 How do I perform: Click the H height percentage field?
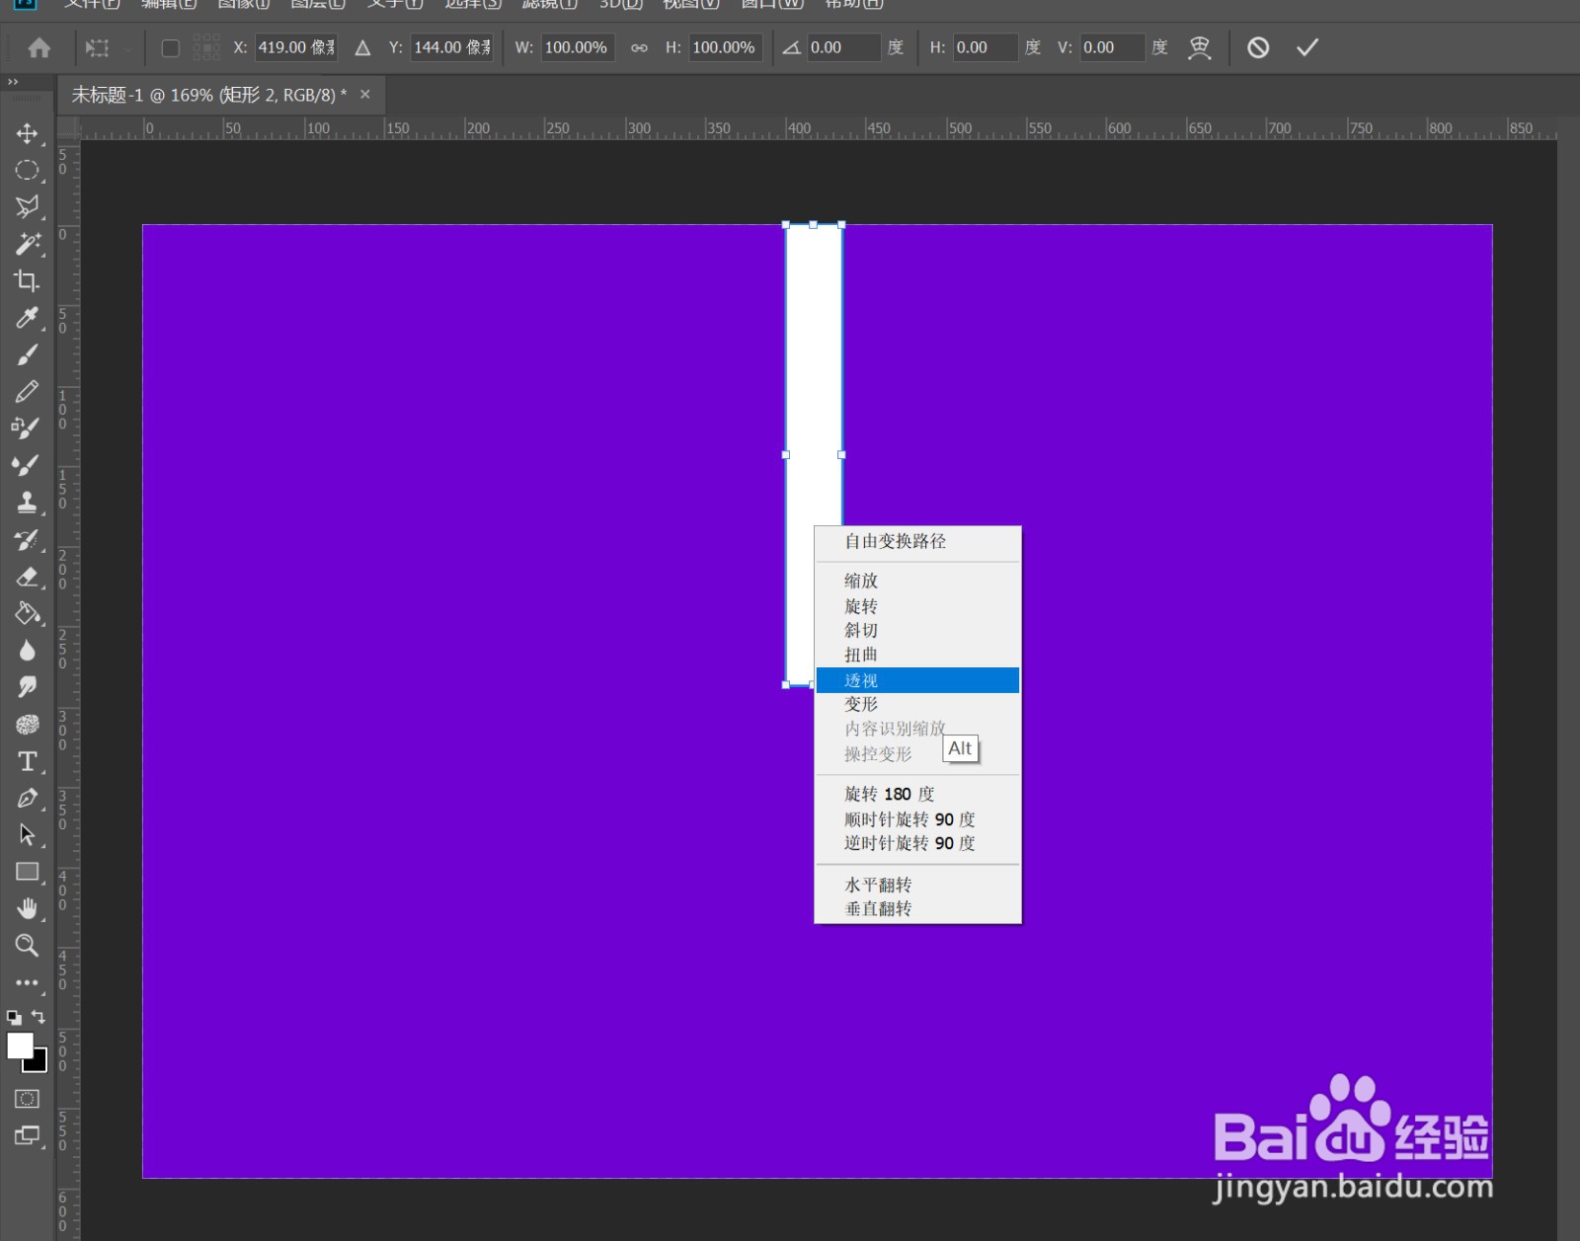tap(725, 47)
